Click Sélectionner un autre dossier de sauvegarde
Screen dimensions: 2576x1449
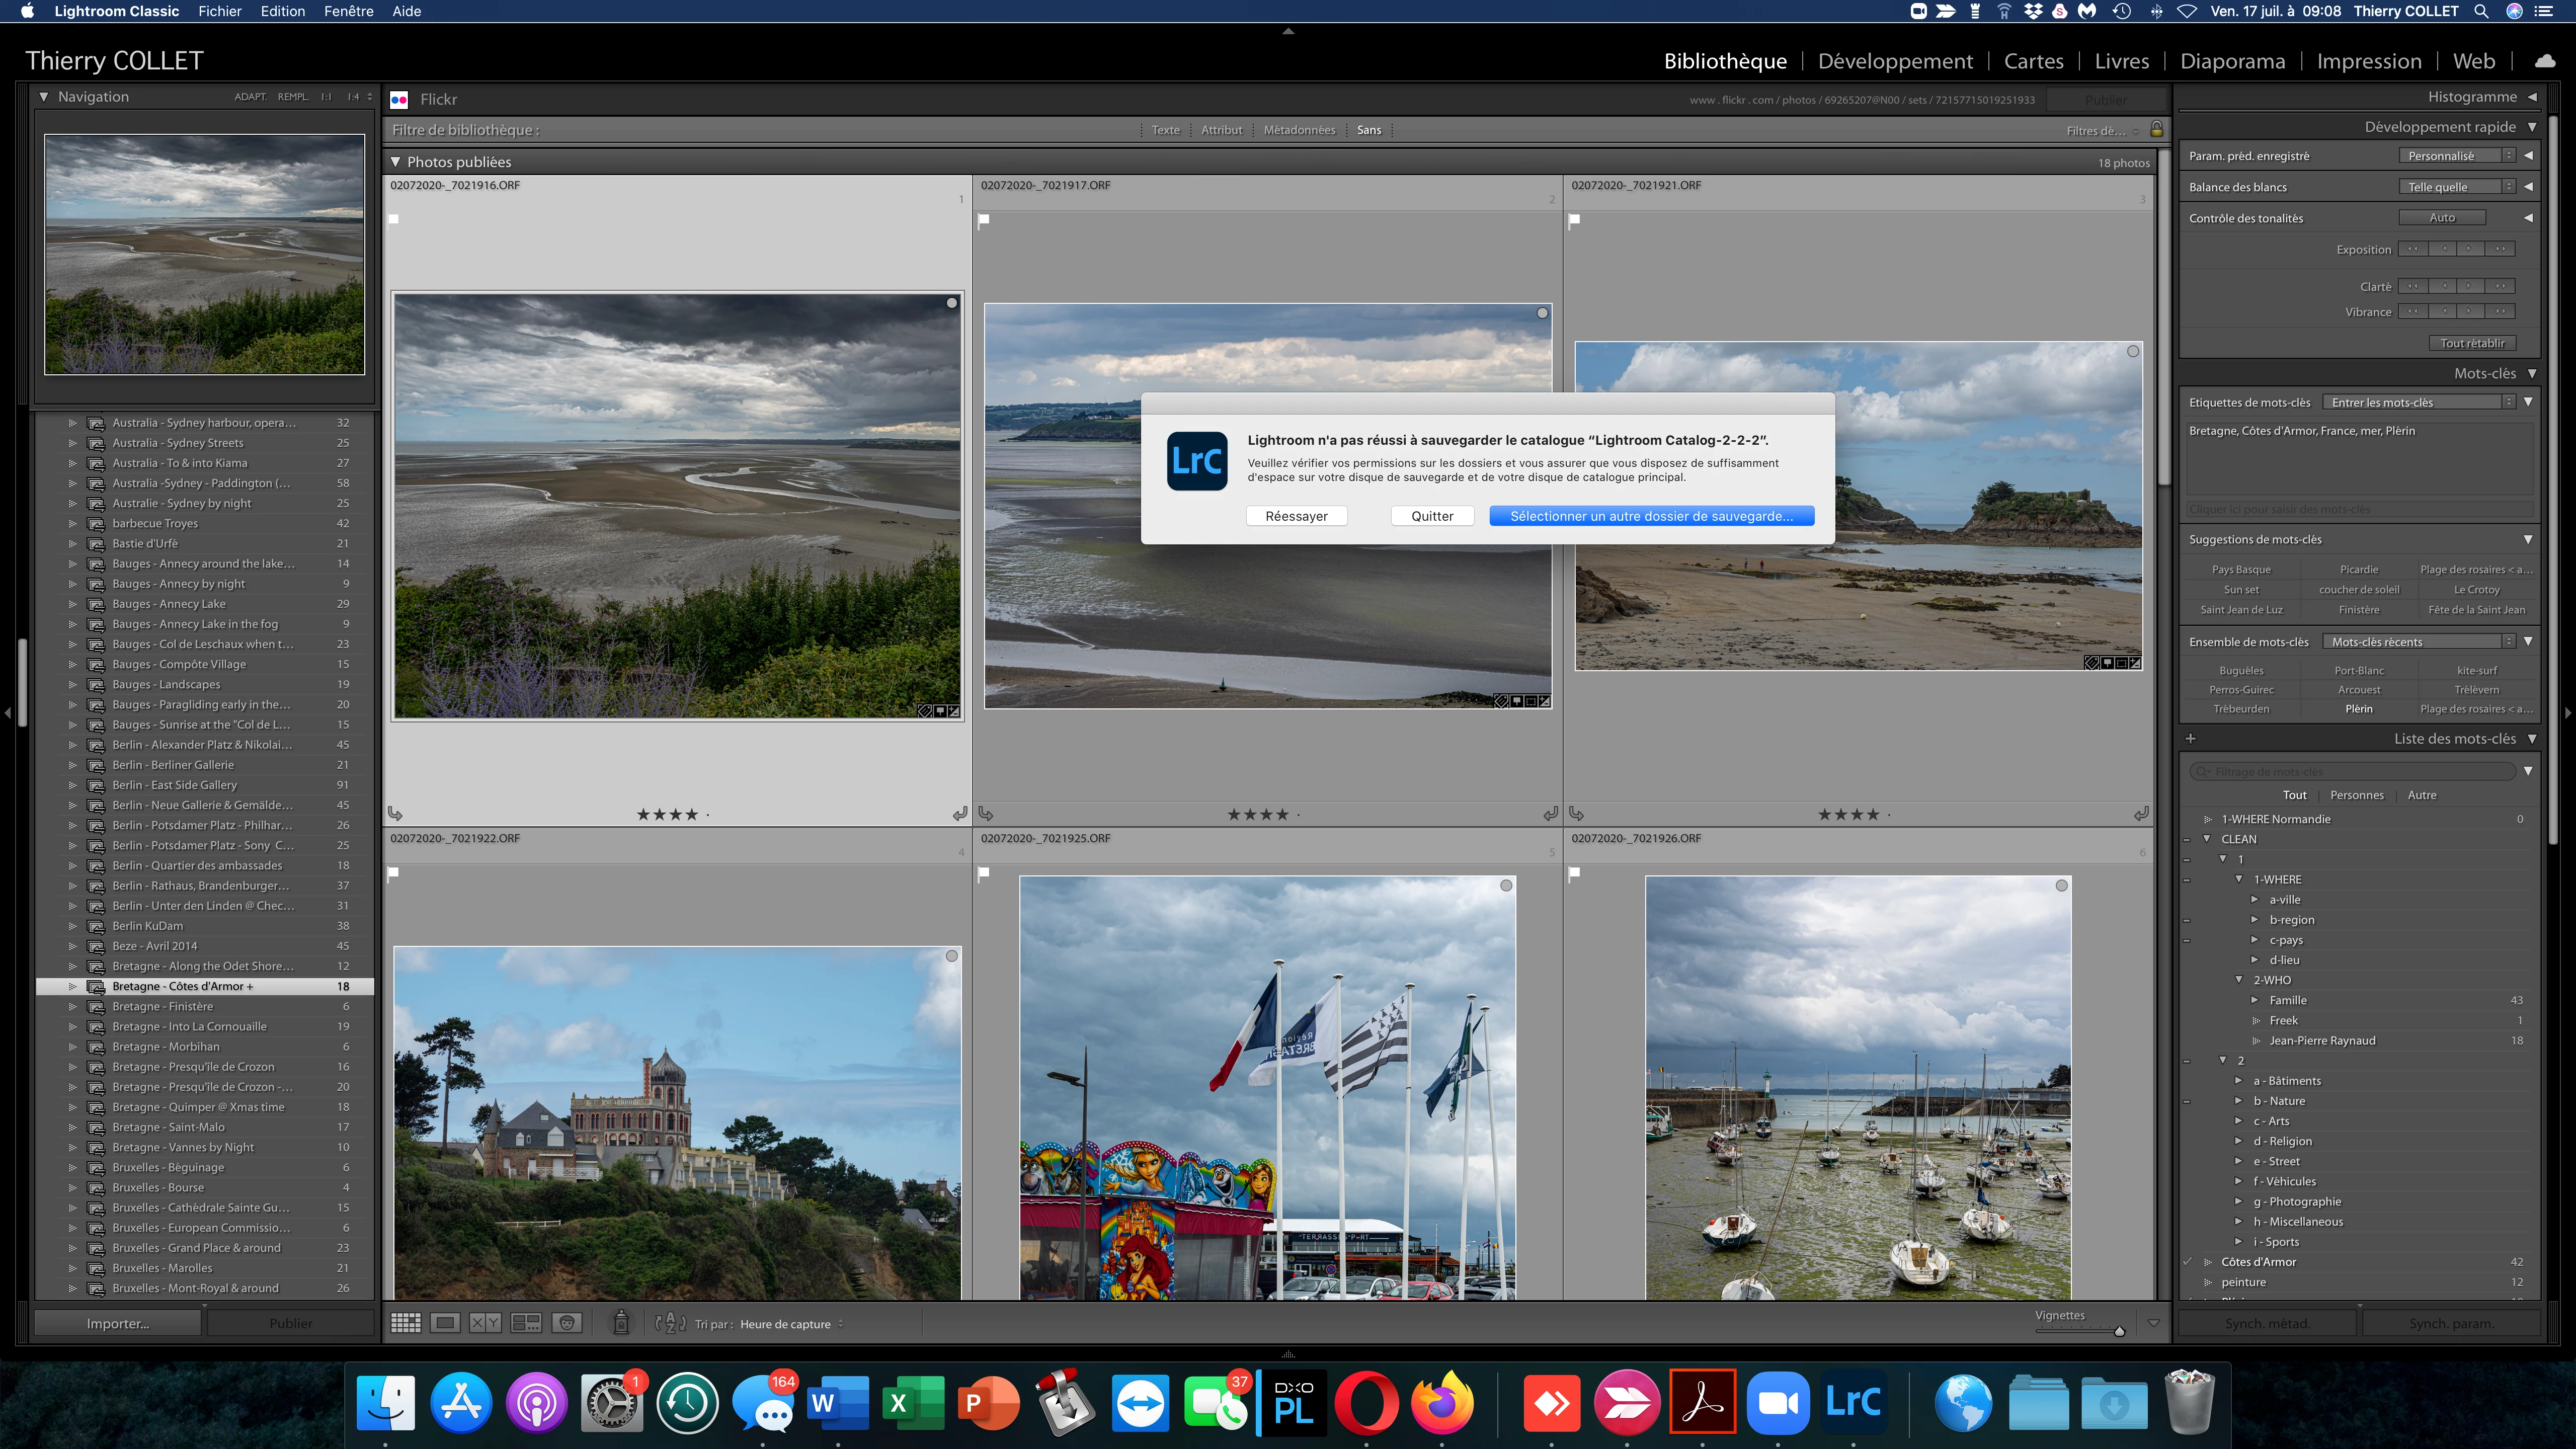point(1651,516)
